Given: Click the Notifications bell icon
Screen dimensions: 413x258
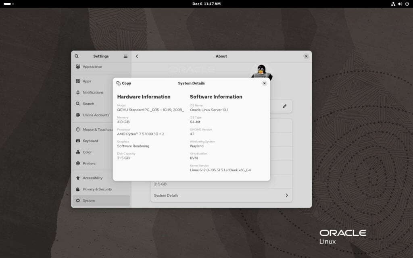Looking at the screenshot, I should tap(77, 92).
